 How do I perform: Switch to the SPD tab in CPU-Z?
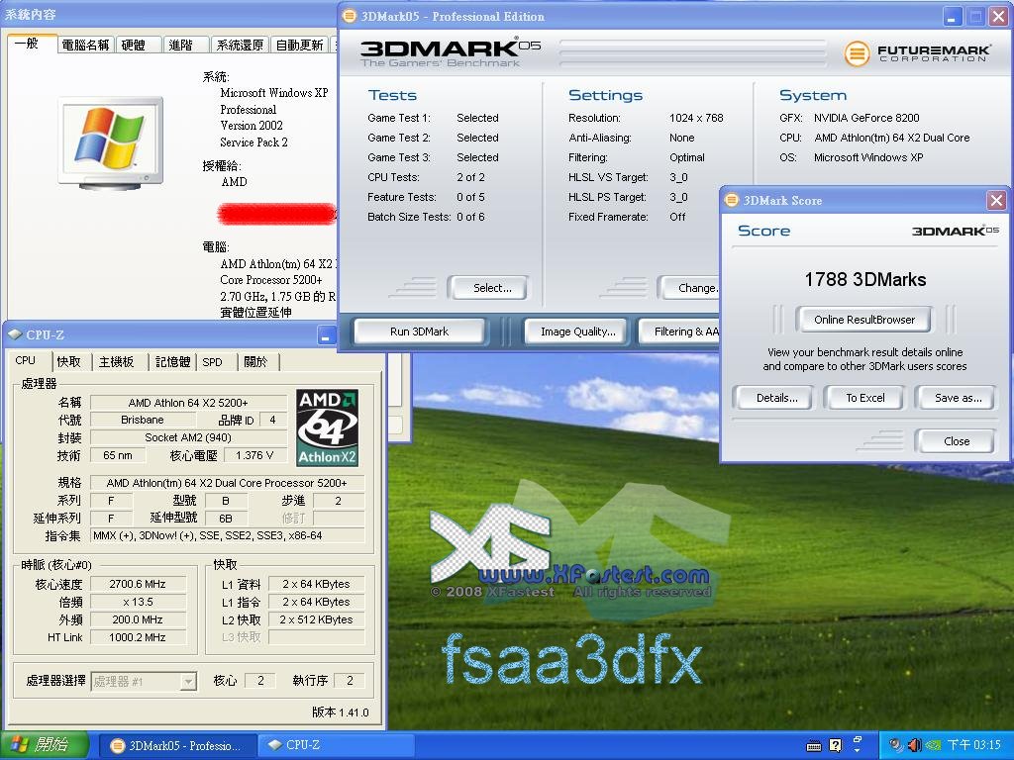tap(212, 362)
